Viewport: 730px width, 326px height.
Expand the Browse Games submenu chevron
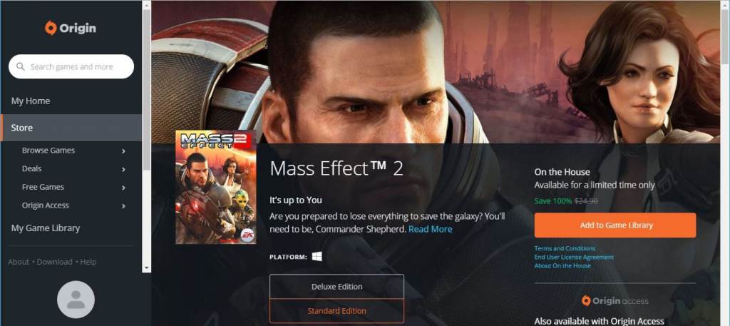pos(123,151)
